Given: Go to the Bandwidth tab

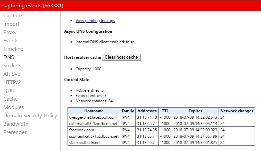Looking at the screenshot, I should [16, 124].
